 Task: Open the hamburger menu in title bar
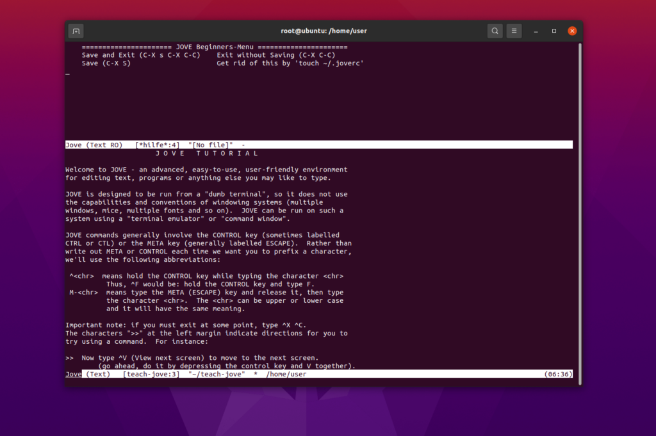click(x=514, y=31)
